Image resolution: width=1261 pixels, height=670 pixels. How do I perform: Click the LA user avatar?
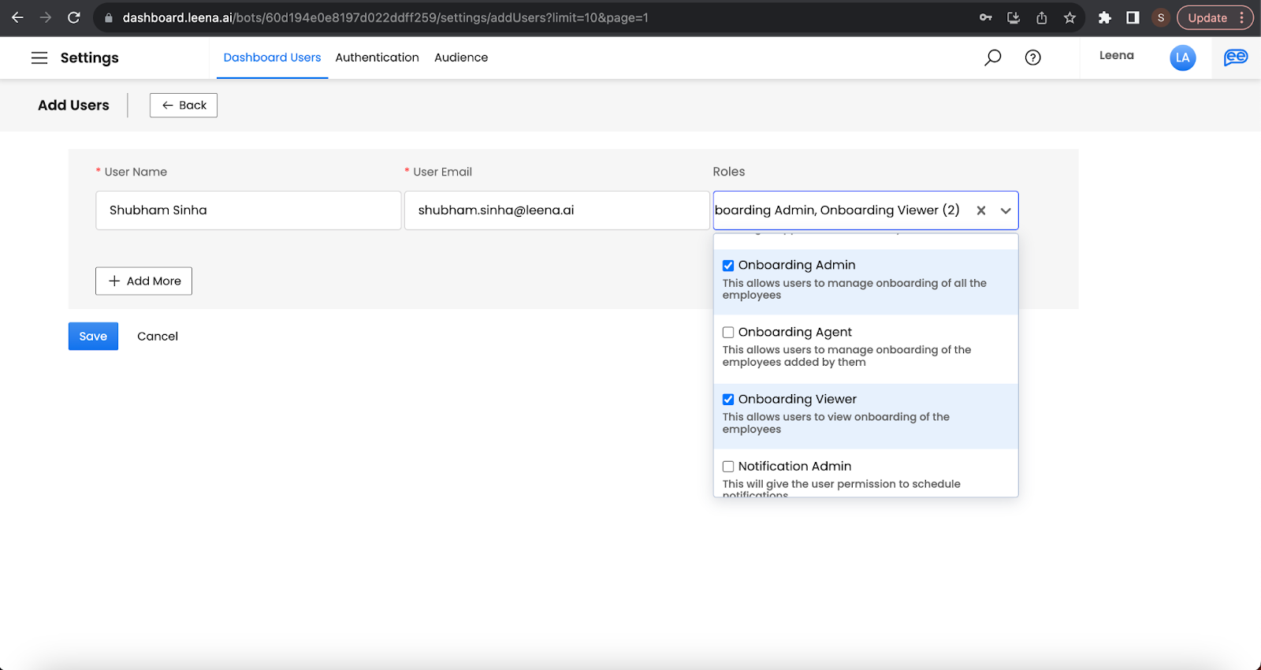(x=1183, y=58)
